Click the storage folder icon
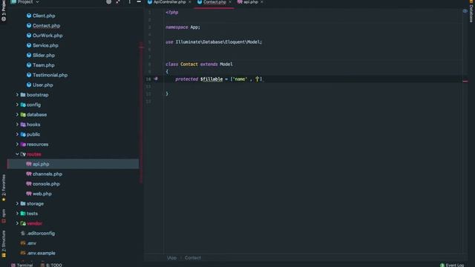Viewport: 475px width, 267px height. coord(23,204)
